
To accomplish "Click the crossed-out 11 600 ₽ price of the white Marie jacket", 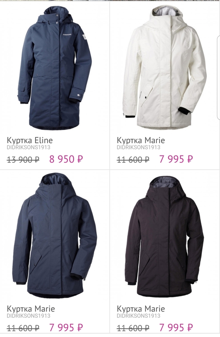I will 133,160.
